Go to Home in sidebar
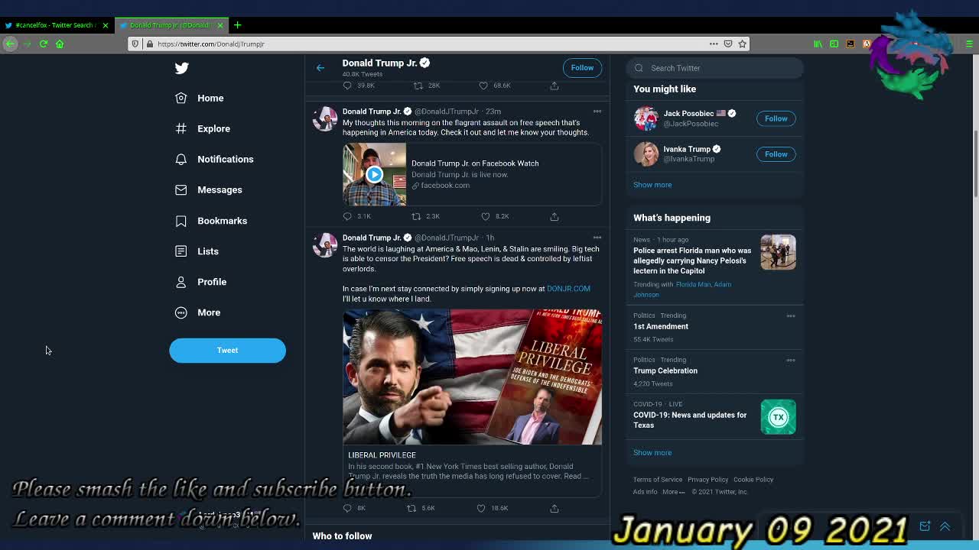This screenshot has width=979, height=550. coord(200,98)
